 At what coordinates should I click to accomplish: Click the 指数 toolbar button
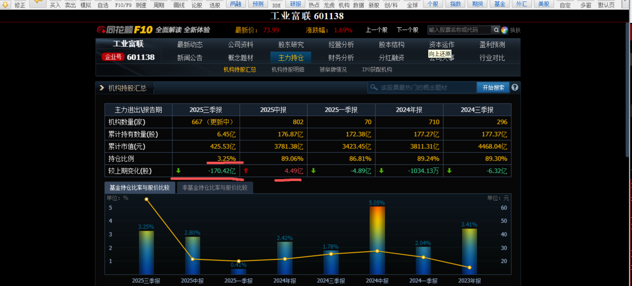click(x=455, y=4)
